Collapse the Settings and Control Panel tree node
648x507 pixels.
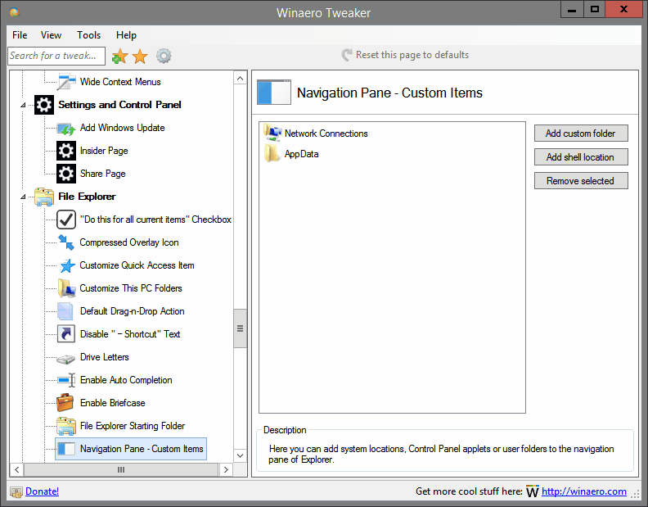point(23,105)
